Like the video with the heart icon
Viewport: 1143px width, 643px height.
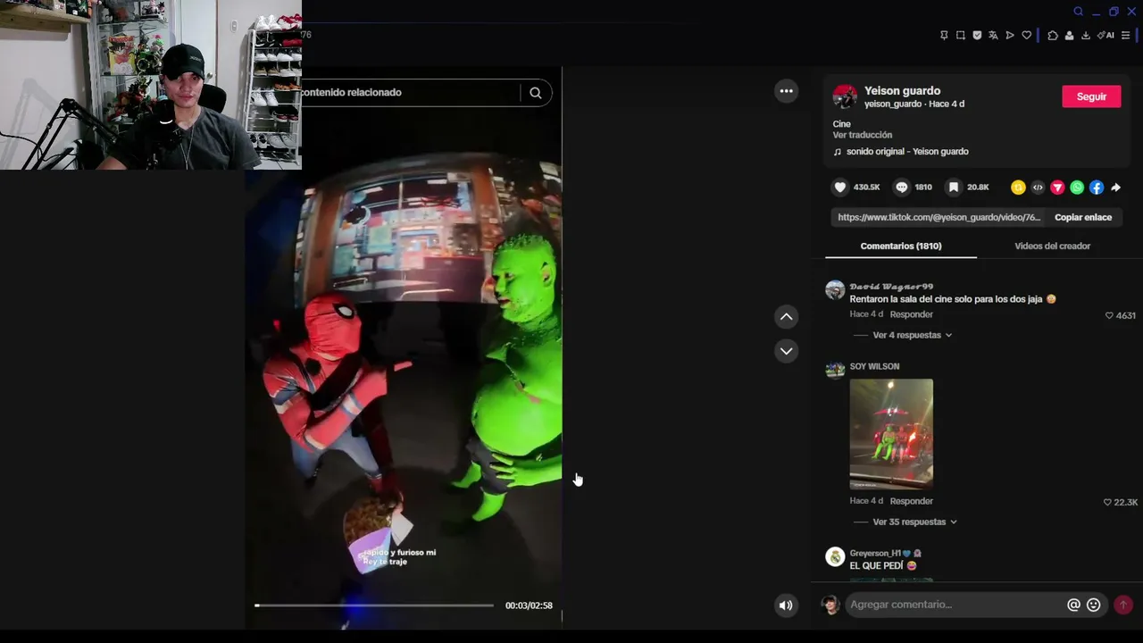pos(840,188)
